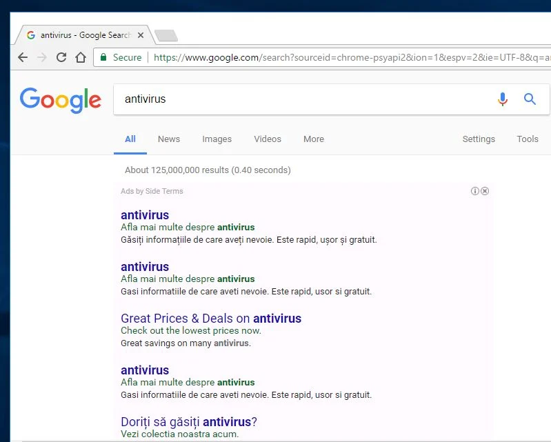Image resolution: width=551 pixels, height=442 pixels.
Task: Click Great savings on many antivirus text
Action: tap(186, 343)
